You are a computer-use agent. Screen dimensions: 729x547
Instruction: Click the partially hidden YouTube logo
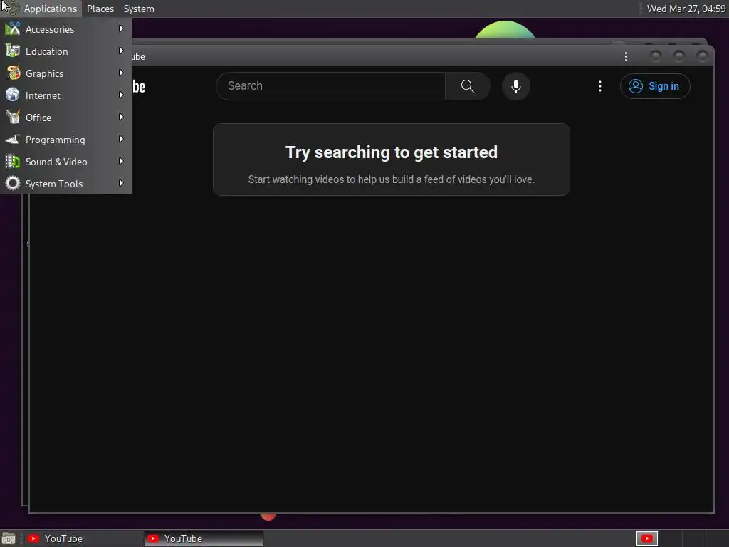139,86
